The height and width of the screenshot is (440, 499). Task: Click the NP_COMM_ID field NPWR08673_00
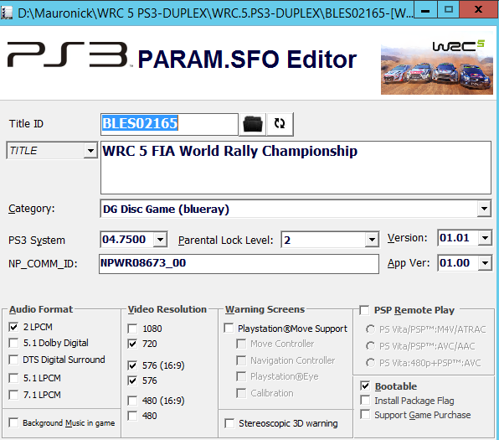(x=239, y=263)
